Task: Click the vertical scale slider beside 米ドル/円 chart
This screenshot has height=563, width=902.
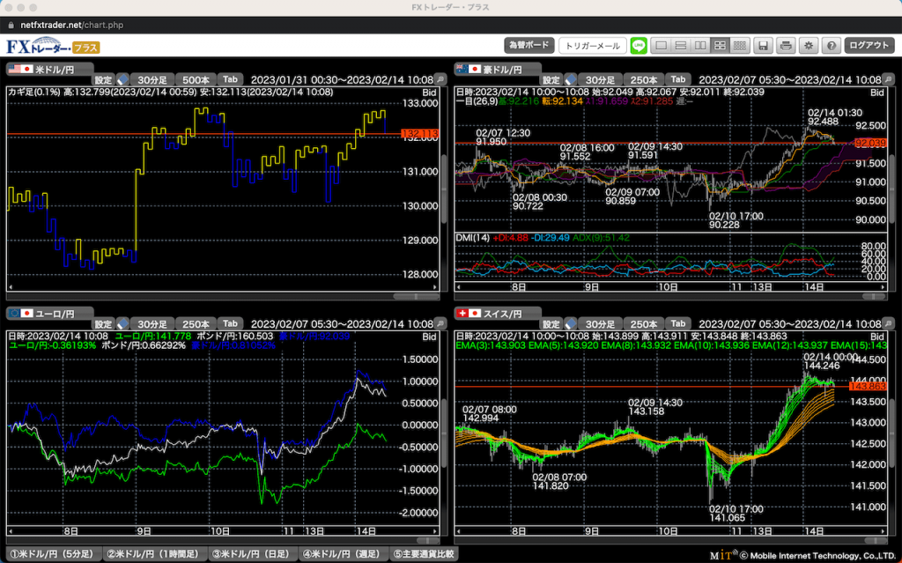Action: [444, 189]
